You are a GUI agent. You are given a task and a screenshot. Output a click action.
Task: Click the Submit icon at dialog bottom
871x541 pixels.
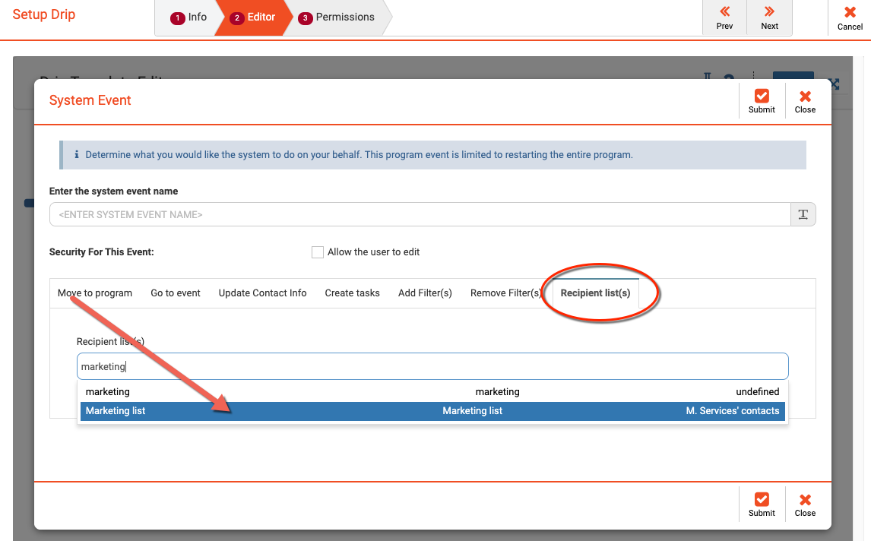coord(761,504)
